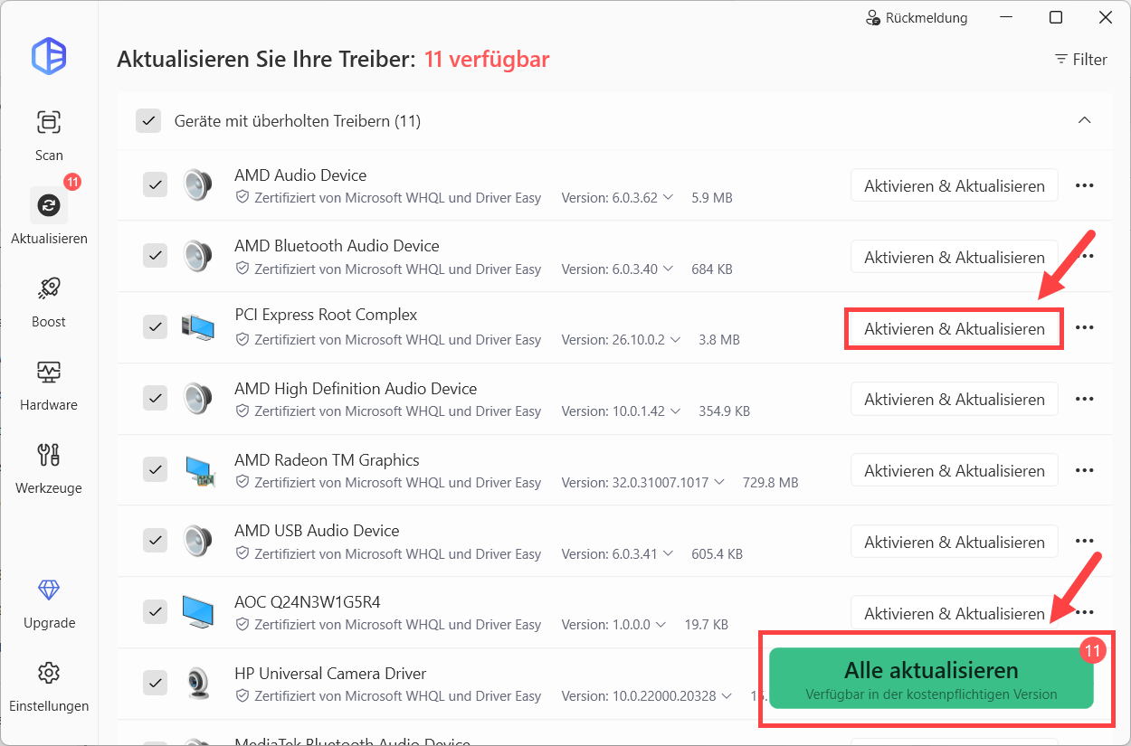This screenshot has width=1131, height=746.
Task: Open more options for AMD USB Audio Device
Action: (1084, 542)
